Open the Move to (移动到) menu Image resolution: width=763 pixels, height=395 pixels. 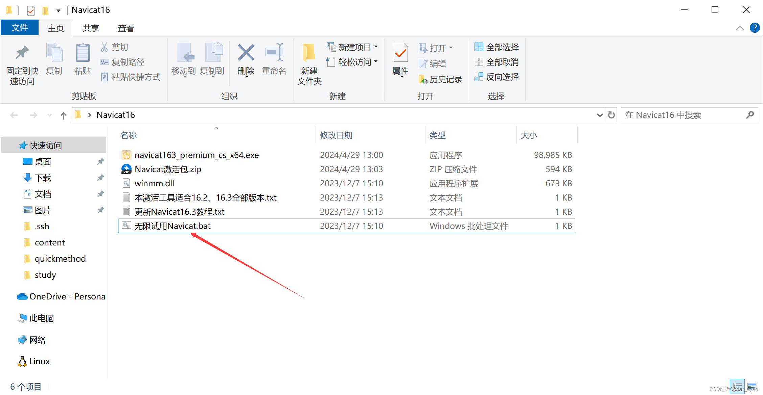click(x=184, y=60)
